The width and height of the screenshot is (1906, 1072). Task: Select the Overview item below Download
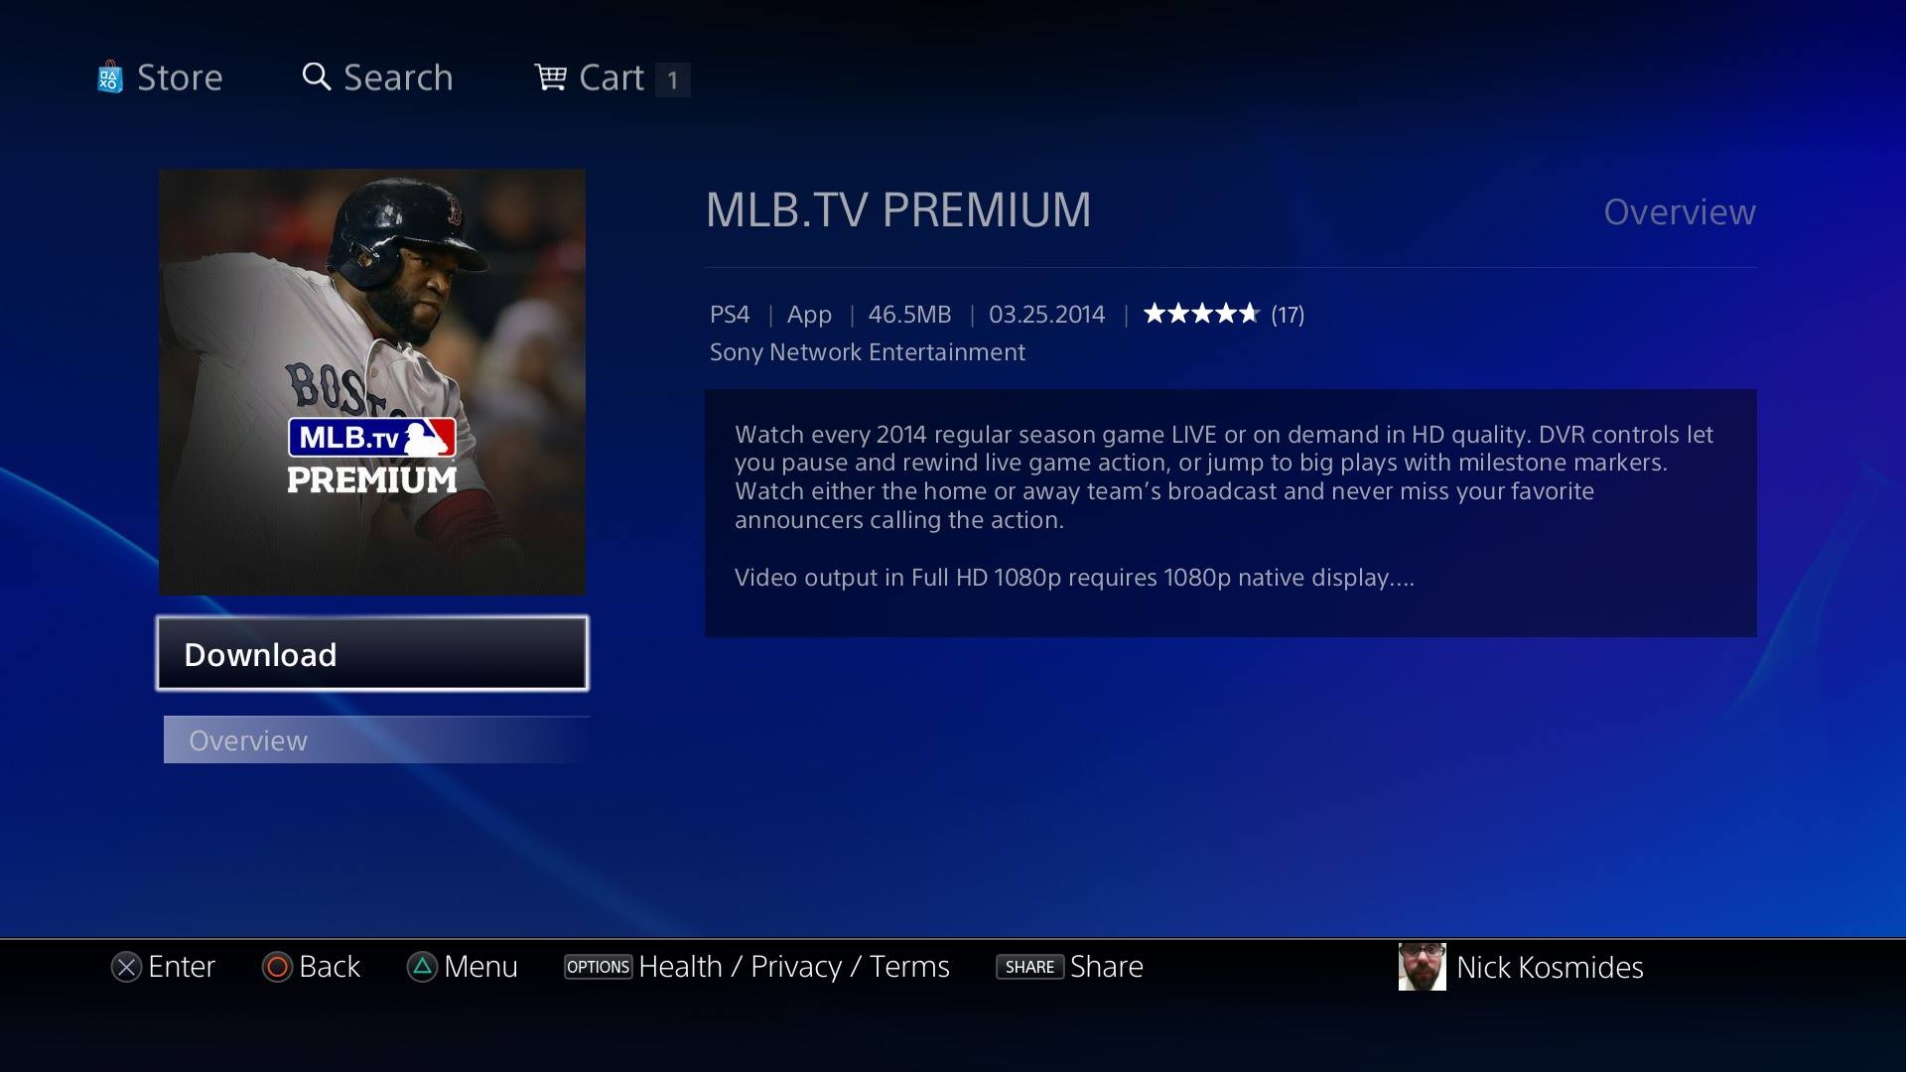pyautogui.click(x=376, y=740)
